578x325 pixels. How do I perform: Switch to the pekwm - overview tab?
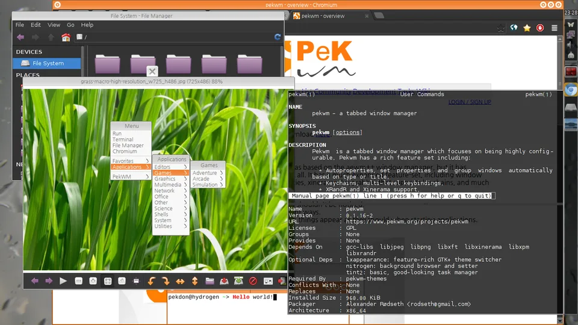[x=330, y=16]
